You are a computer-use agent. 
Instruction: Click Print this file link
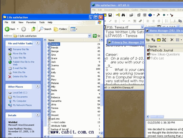19,72
